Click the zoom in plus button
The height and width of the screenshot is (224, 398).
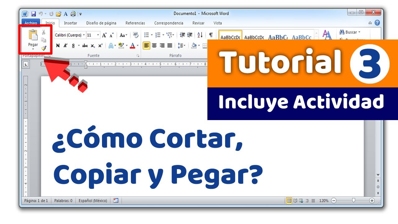(372, 201)
